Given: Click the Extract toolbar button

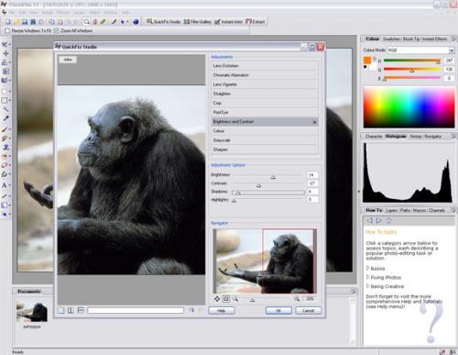Looking at the screenshot, I should 256,22.
